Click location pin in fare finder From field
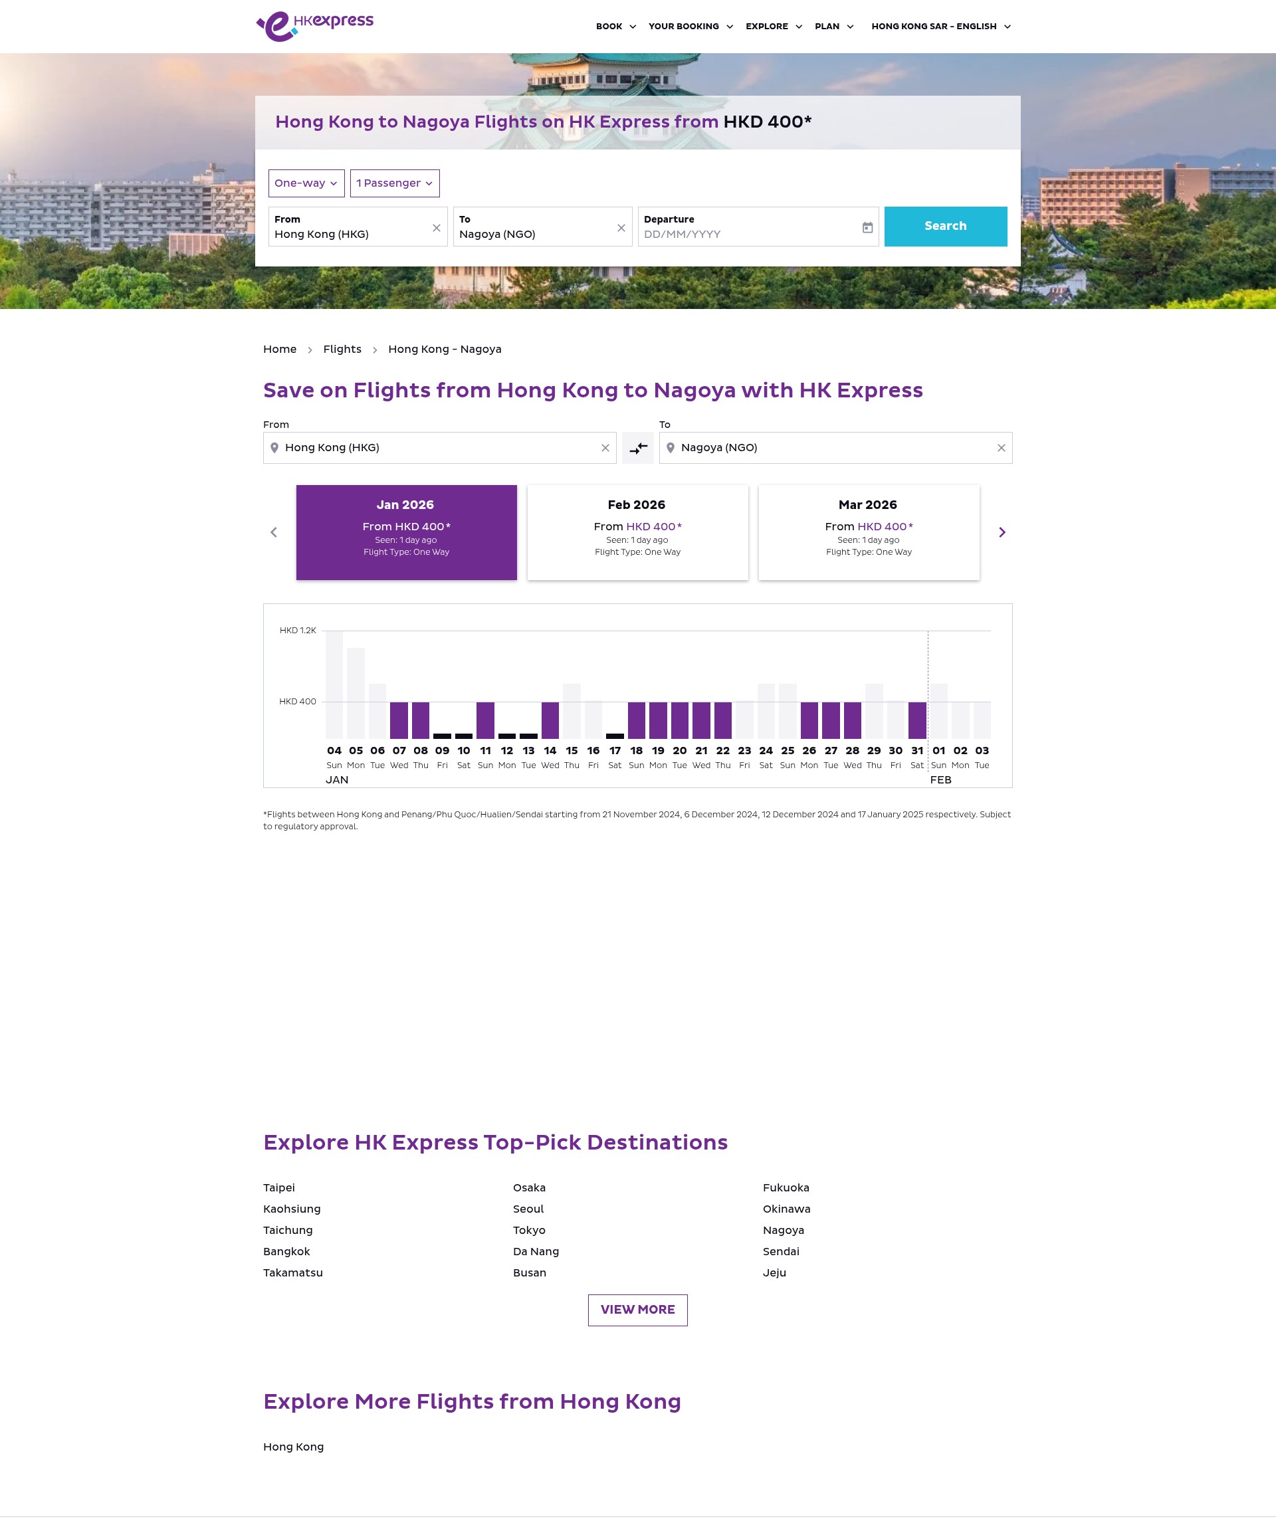Viewport: 1276px width, 1519px height. [274, 448]
